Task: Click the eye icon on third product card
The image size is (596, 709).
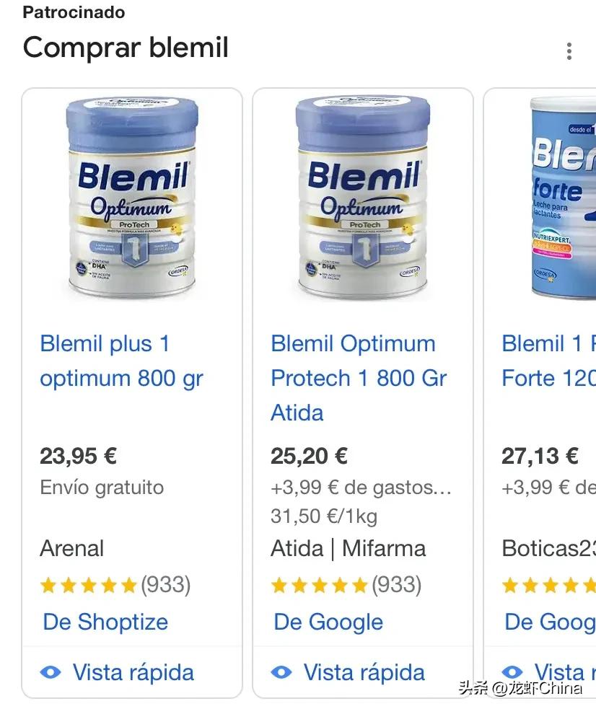Action: click(x=512, y=672)
